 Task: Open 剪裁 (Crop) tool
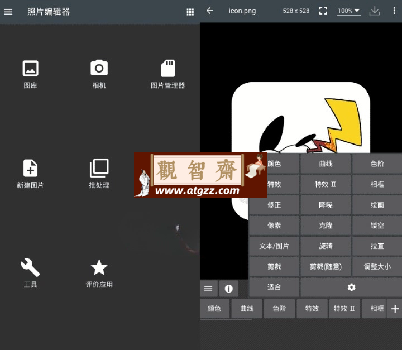[x=274, y=267]
